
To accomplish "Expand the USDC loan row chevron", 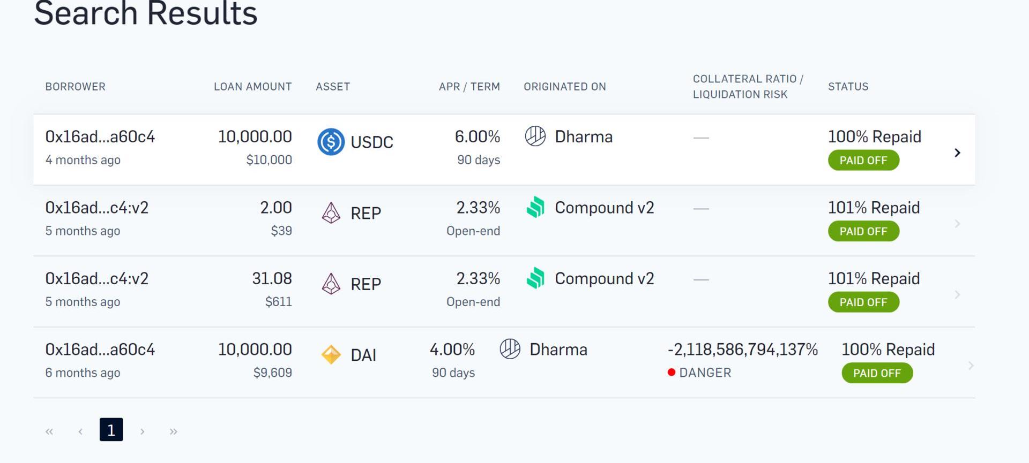I will click(x=957, y=153).
